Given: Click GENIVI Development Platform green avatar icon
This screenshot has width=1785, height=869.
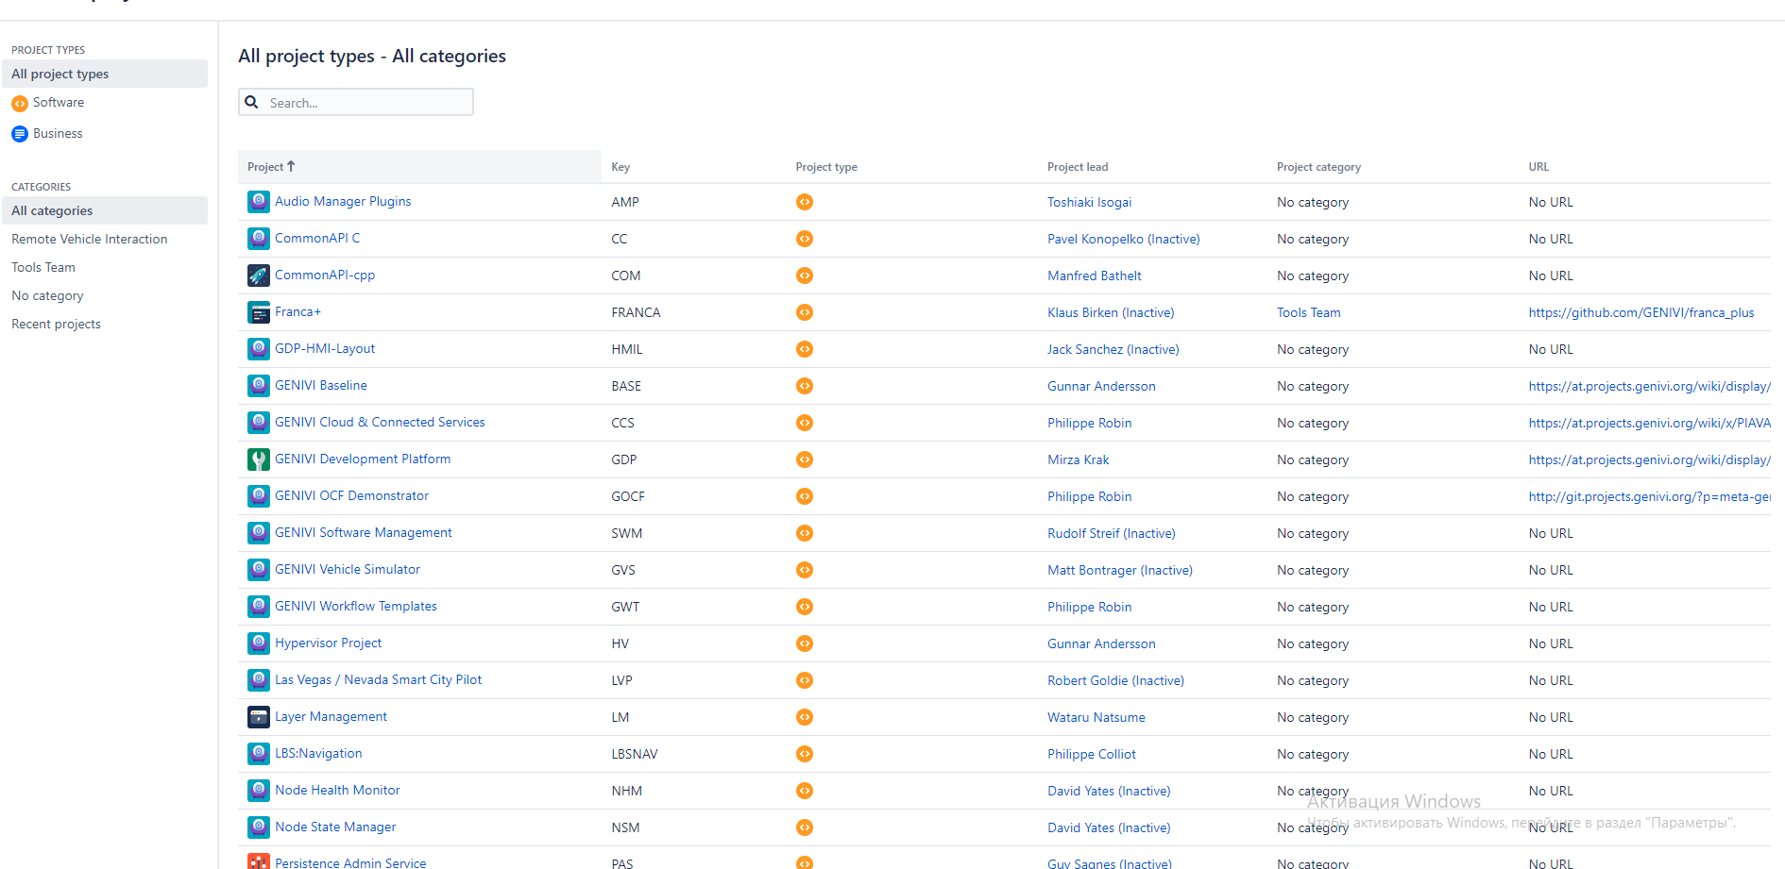Looking at the screenshot, I should click(x=258, y=460).
